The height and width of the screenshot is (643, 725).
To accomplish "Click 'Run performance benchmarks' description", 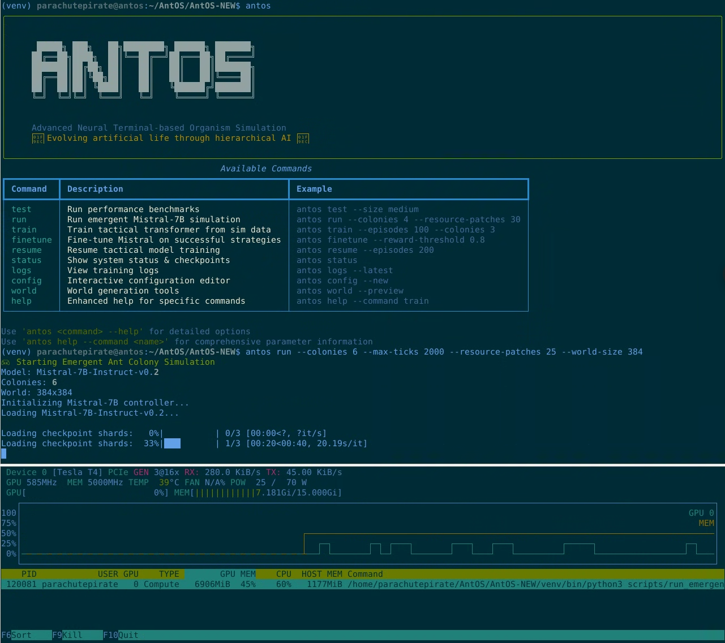I will click(134, 209).
